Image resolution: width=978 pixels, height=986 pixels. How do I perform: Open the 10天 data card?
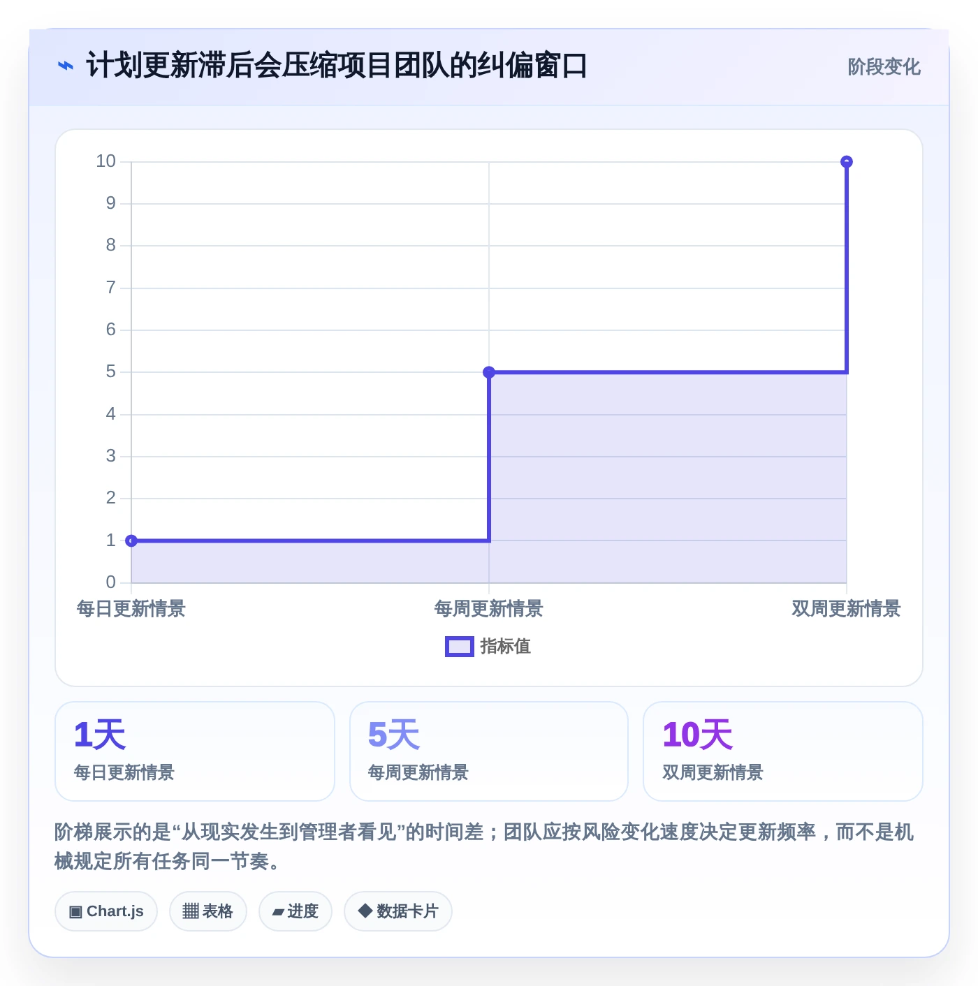tap(783, 751)
